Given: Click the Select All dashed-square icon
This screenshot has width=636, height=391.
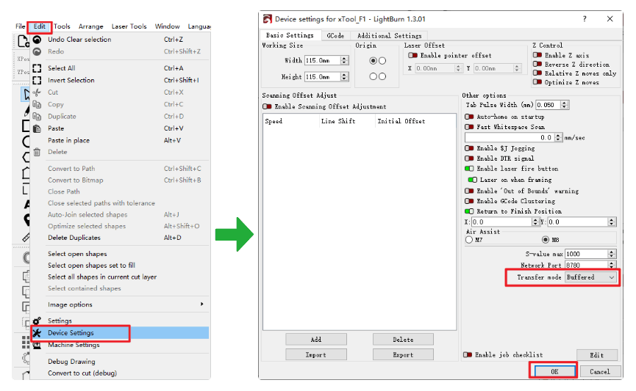Looking at the screenshot, I should pos(37,68).
